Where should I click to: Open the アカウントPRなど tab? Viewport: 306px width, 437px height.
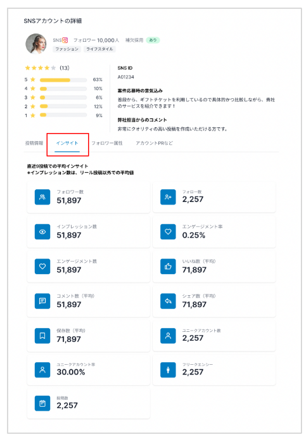154,143
